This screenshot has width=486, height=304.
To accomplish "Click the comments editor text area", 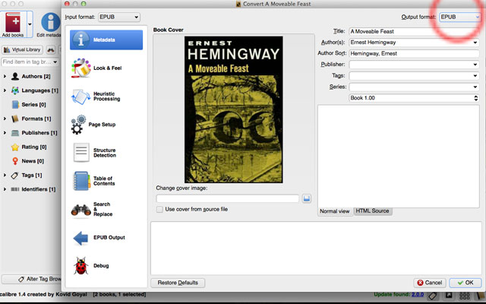I will click(x=399, y=157).
